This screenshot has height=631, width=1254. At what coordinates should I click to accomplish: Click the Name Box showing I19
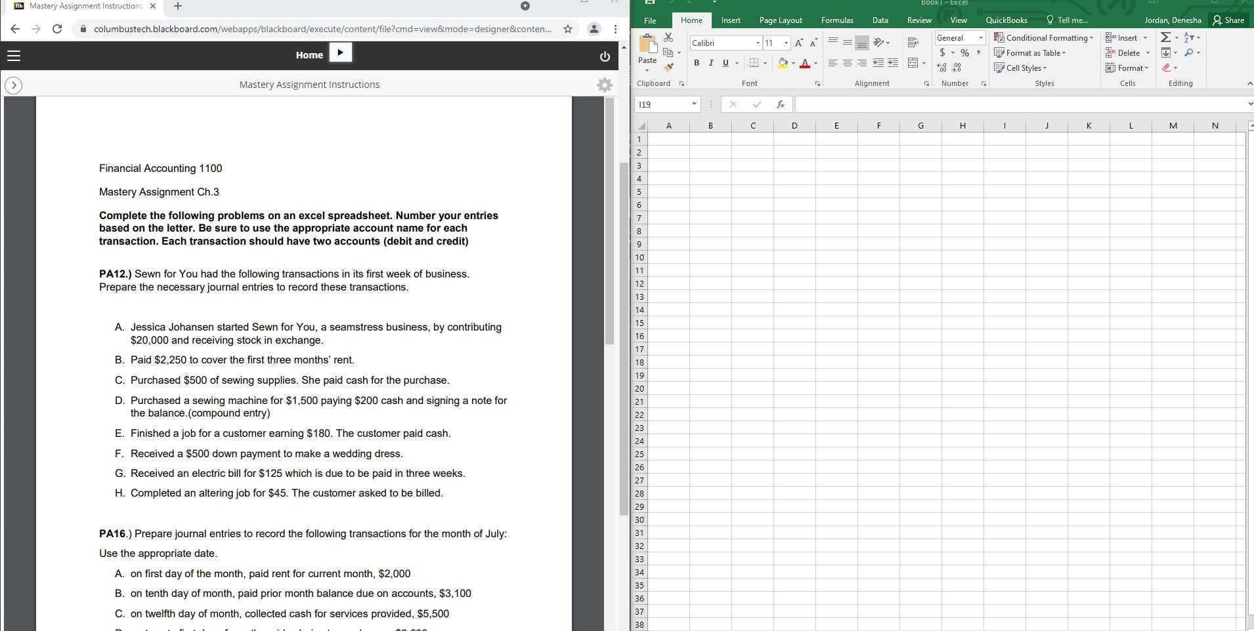(x=662, y=104)
